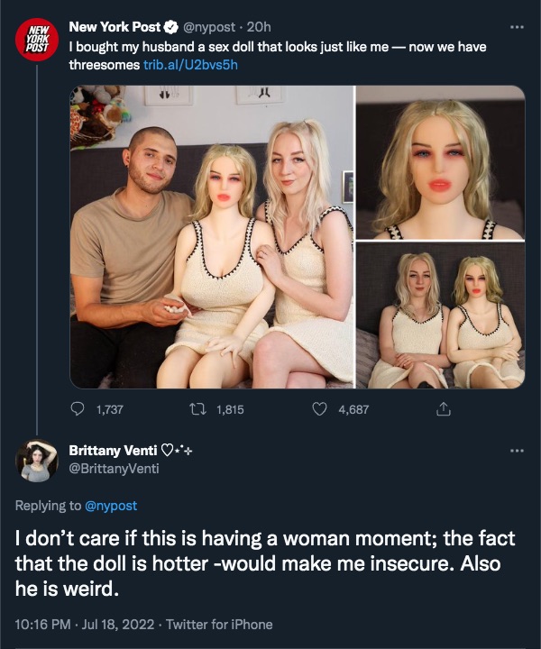Open the trib.al/U2bvs5h link
Viewport: 541px width, 649px height.
(x=191, y=65)
